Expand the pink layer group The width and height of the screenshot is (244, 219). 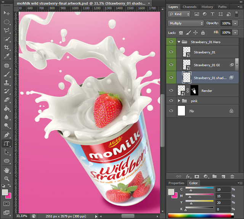click(x=179, y=101)
